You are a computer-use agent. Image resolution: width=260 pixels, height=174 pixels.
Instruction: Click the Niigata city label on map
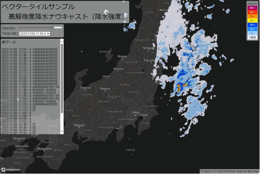coord(122,56)
